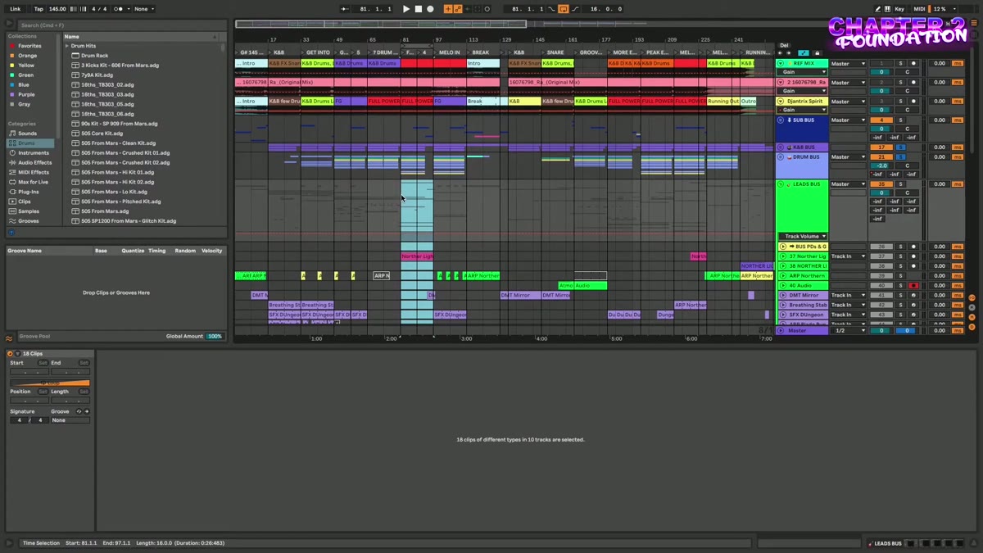Viewport: 983px width, 553px height.
Task: Jump to the next locator arrow
Action: click(x=790, y=53)
